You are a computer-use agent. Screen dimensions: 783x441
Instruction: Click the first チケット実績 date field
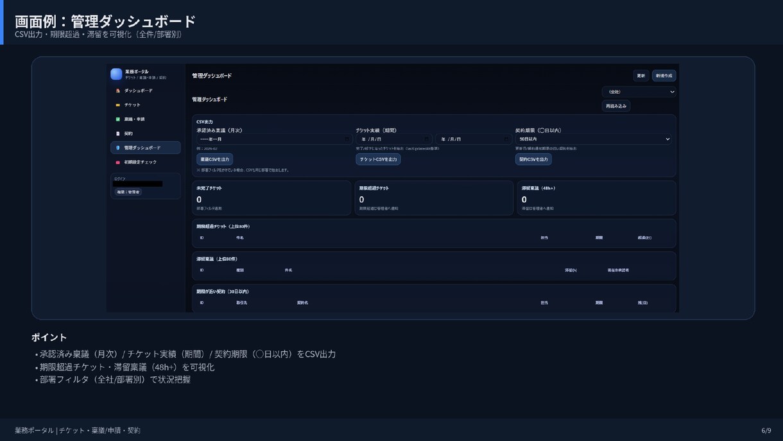click(394, 139)
